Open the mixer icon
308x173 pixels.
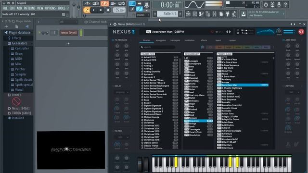pos(215,14)
